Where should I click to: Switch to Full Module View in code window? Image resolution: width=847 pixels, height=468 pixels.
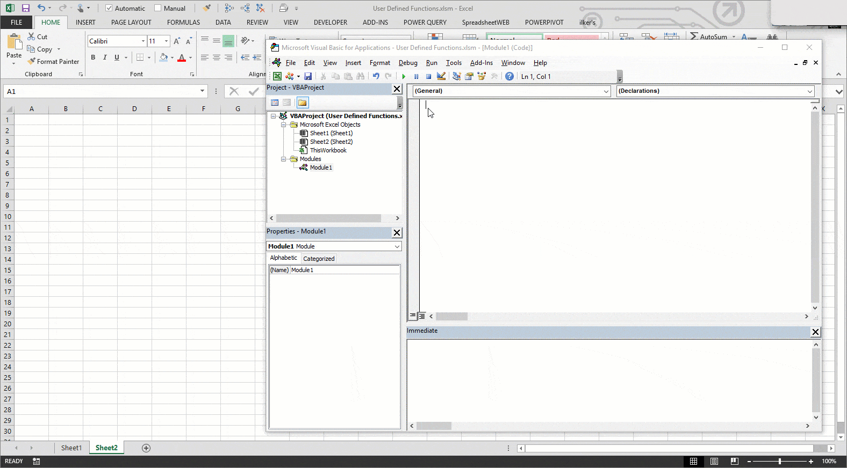[422, 316]
